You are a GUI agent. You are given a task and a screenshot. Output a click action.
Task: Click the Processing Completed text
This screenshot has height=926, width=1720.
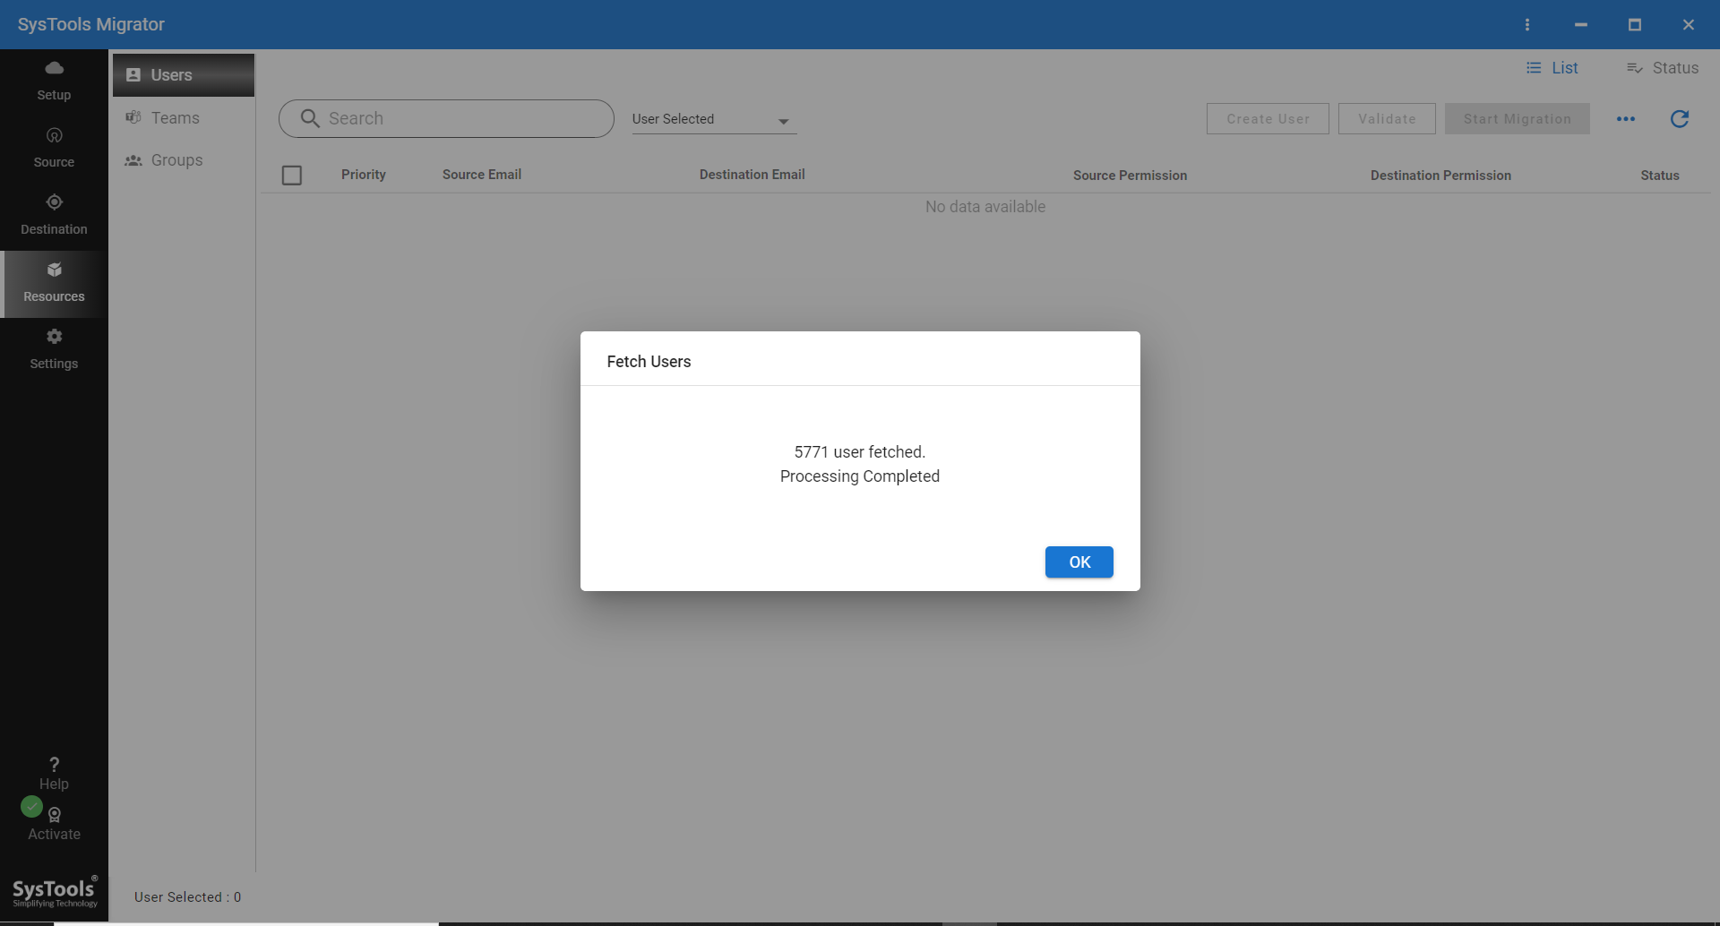[860, 476]
